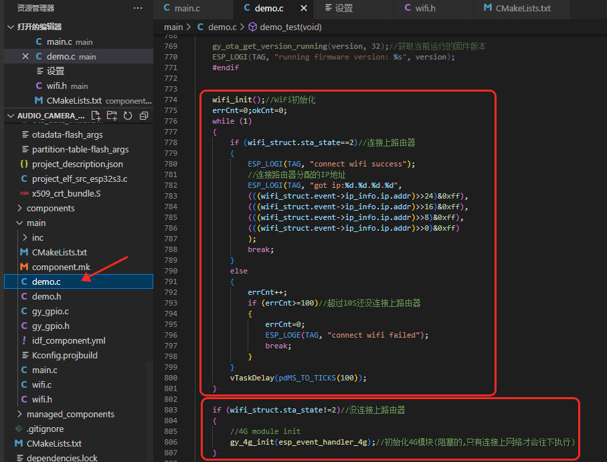Open project_elf_src_esp32s3.c file
The image size is (607, 462).
(x=80, y=179)
